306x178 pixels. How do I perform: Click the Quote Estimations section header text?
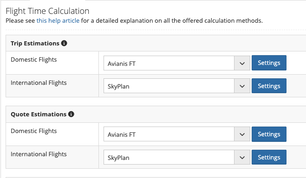pyautogui.click(x=39, y=114)
